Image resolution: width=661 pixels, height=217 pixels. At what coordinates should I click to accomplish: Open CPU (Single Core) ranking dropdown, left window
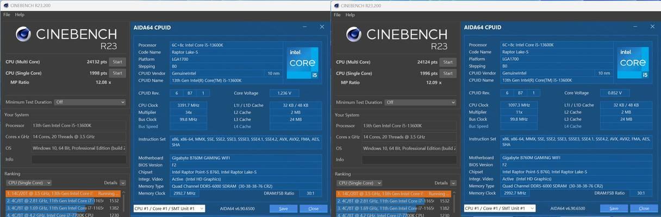coord(28,183)
